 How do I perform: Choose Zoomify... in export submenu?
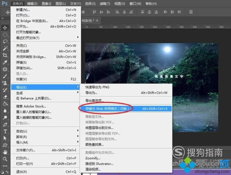pyautogui.click(x=126, y=158)
